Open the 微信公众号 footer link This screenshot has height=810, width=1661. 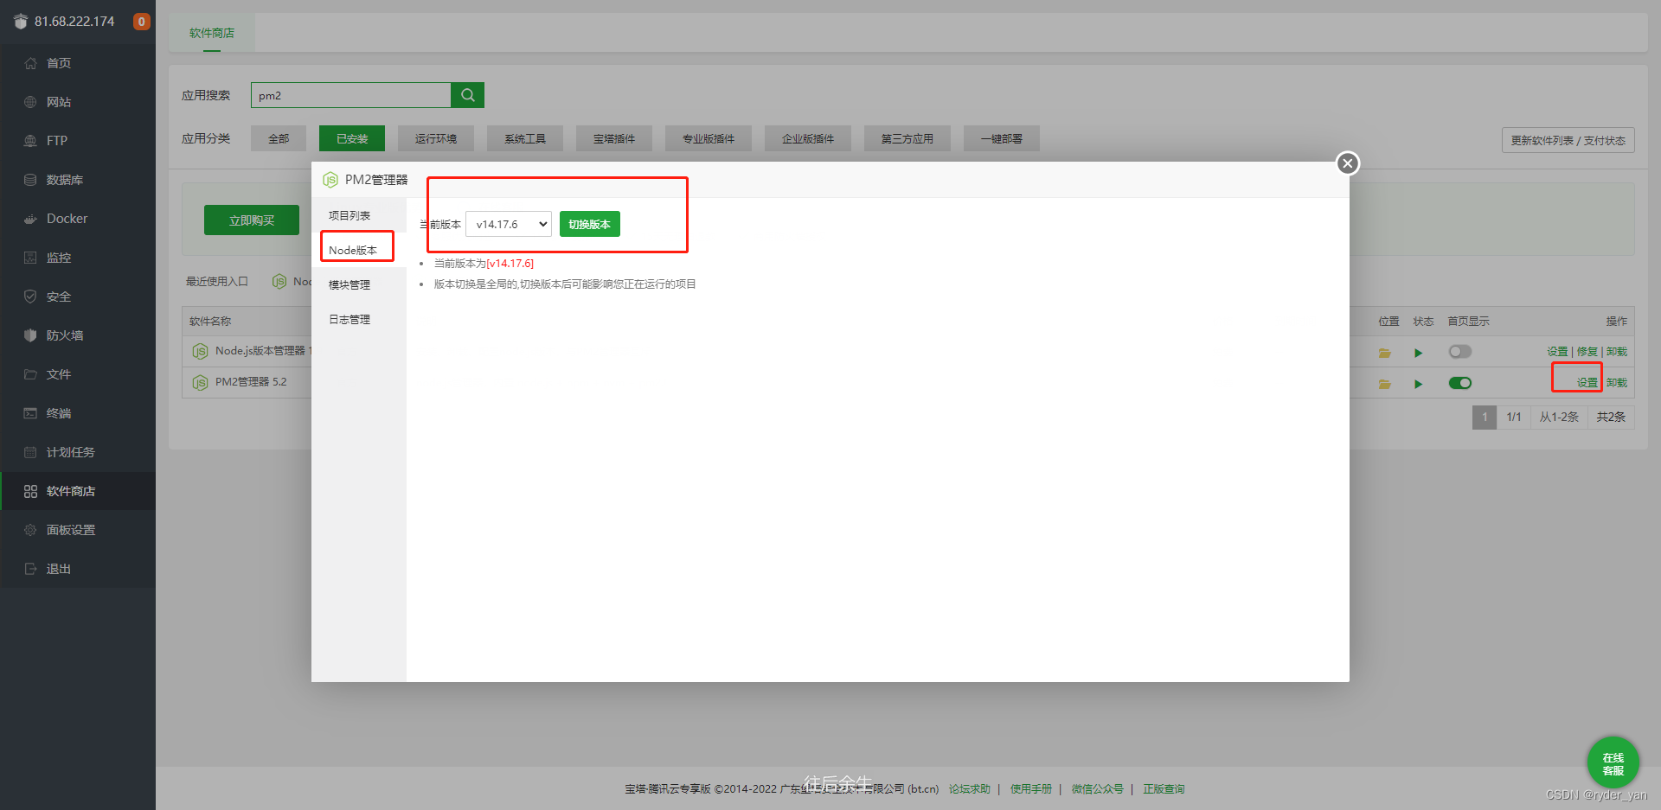[x=1098, y=789]
